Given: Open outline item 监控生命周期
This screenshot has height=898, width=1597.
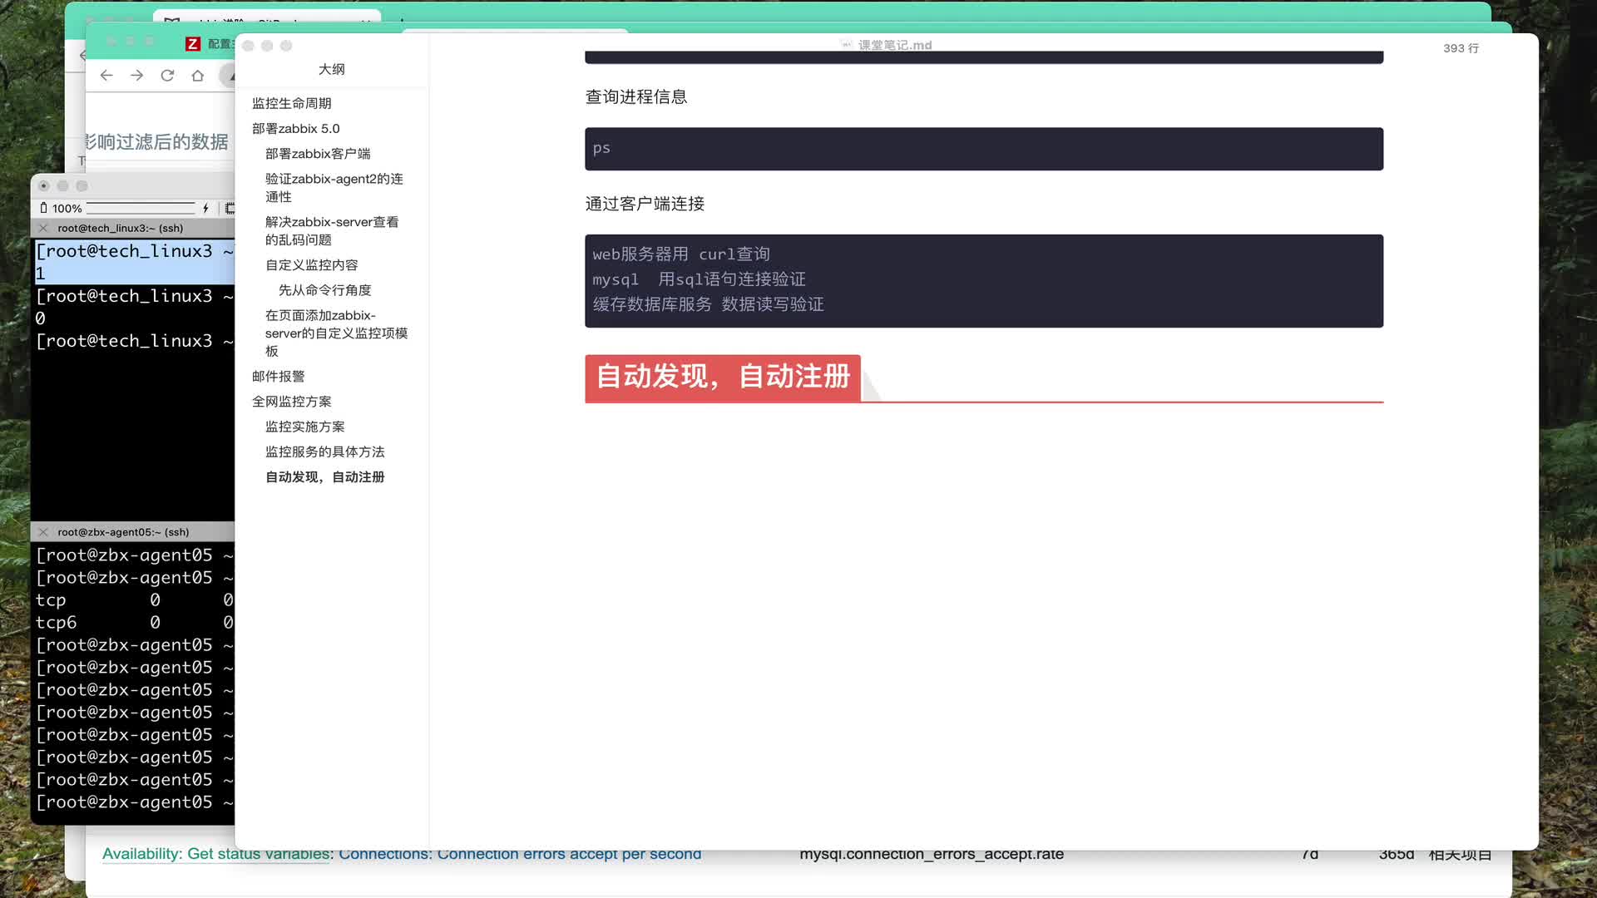Looking at the screenshot, I should [x=291, y=103].
